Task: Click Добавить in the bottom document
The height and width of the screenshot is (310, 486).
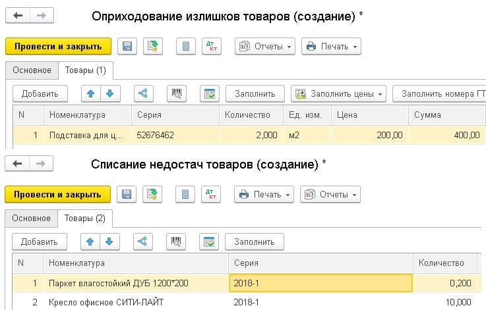Action: 40,242
